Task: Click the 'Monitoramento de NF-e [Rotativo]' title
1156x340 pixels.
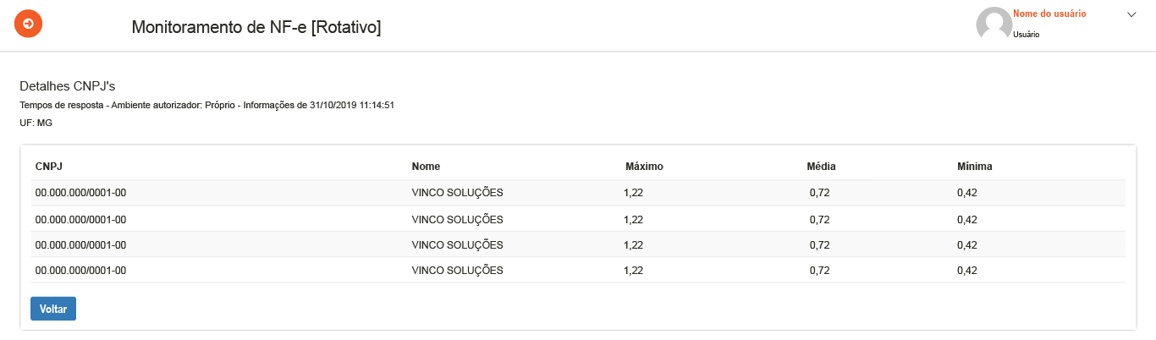Action: click(256, 28)
